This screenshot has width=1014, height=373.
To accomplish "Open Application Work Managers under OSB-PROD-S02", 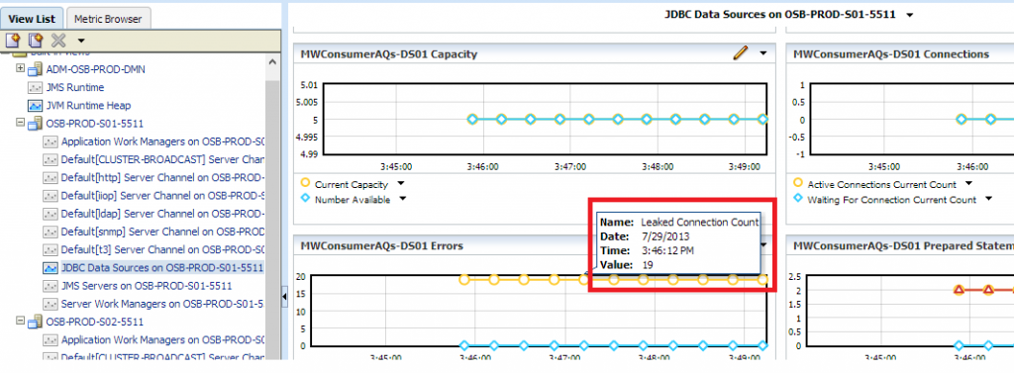I will 163,340.
